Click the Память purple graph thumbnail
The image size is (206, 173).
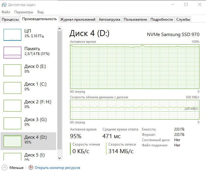coord(12,53)
